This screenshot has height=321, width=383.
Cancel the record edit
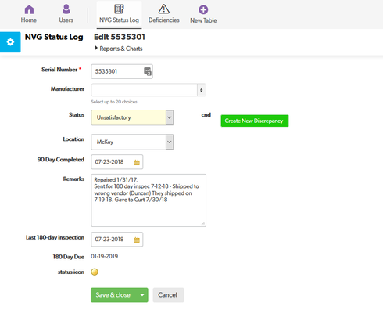coord(168,295)
